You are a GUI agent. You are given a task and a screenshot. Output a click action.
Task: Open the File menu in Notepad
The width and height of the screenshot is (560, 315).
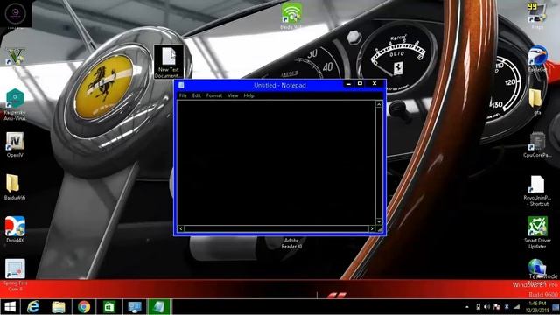point(183,95)
